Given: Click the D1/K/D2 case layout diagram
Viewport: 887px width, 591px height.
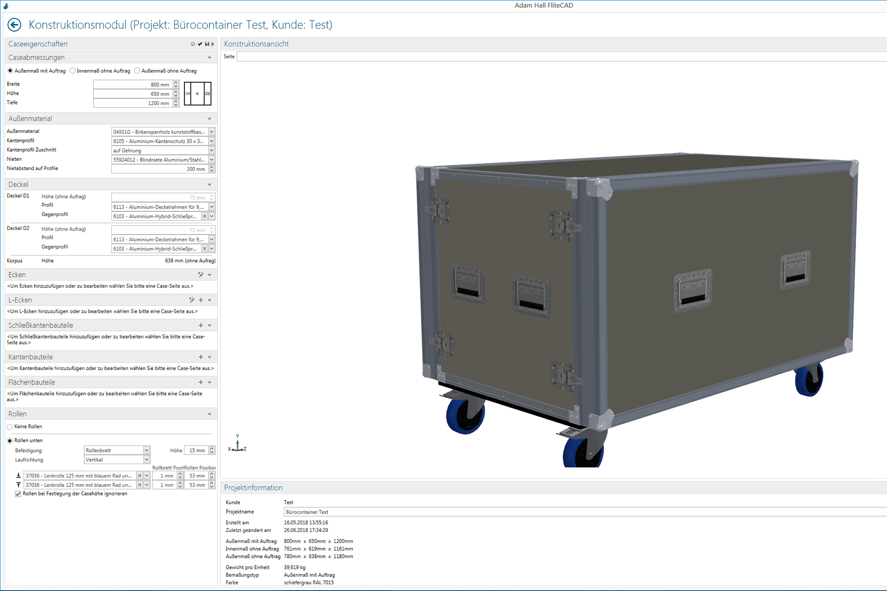Looking at the screenshot, I should 198,93.
